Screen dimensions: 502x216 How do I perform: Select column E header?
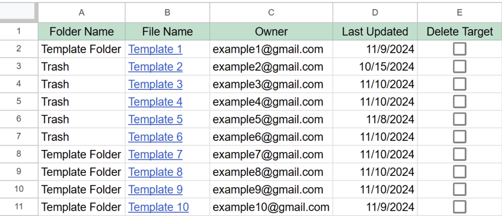pyautogui.click(x=460, y=12)
